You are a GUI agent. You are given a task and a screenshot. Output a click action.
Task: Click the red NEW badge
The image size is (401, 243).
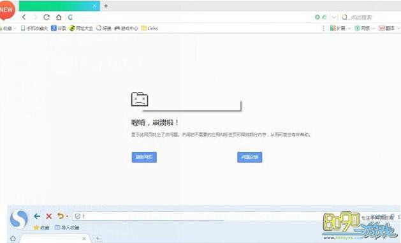(x=7, y=10)
